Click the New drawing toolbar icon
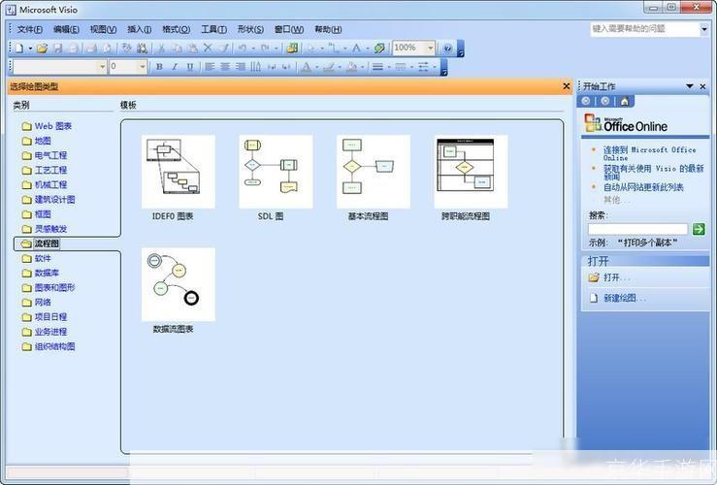Viewport: 717px width, 485px height. [19, 48]
